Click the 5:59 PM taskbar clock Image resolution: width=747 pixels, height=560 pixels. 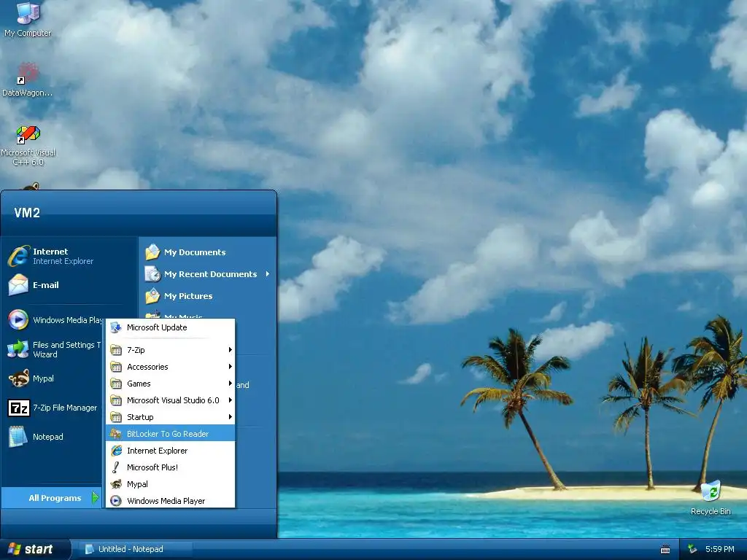coord(719,549)
